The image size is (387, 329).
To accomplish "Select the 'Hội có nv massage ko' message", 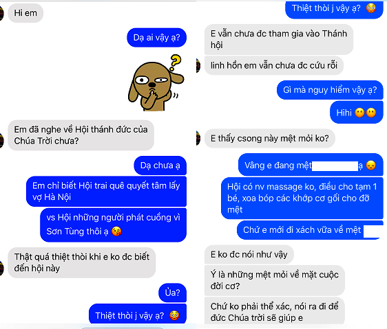I will [x=302, y=198].
